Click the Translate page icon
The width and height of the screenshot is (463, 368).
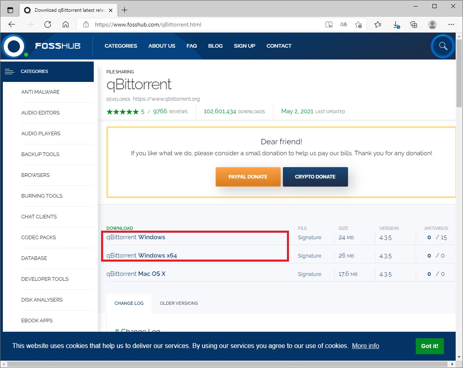coord(344,24)
